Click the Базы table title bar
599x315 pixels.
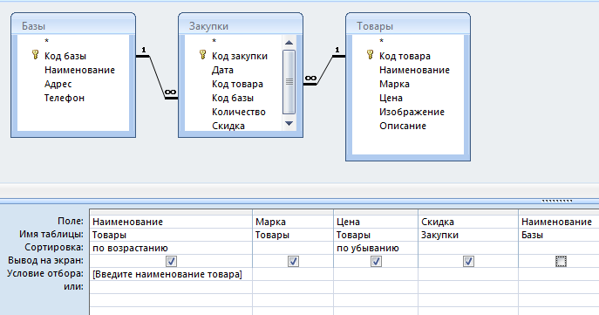[73, 25]
